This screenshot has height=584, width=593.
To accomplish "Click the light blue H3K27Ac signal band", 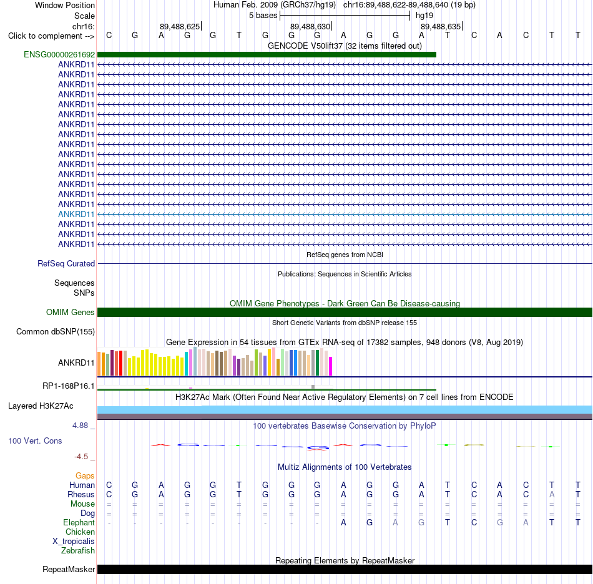I will coord(345,410).
